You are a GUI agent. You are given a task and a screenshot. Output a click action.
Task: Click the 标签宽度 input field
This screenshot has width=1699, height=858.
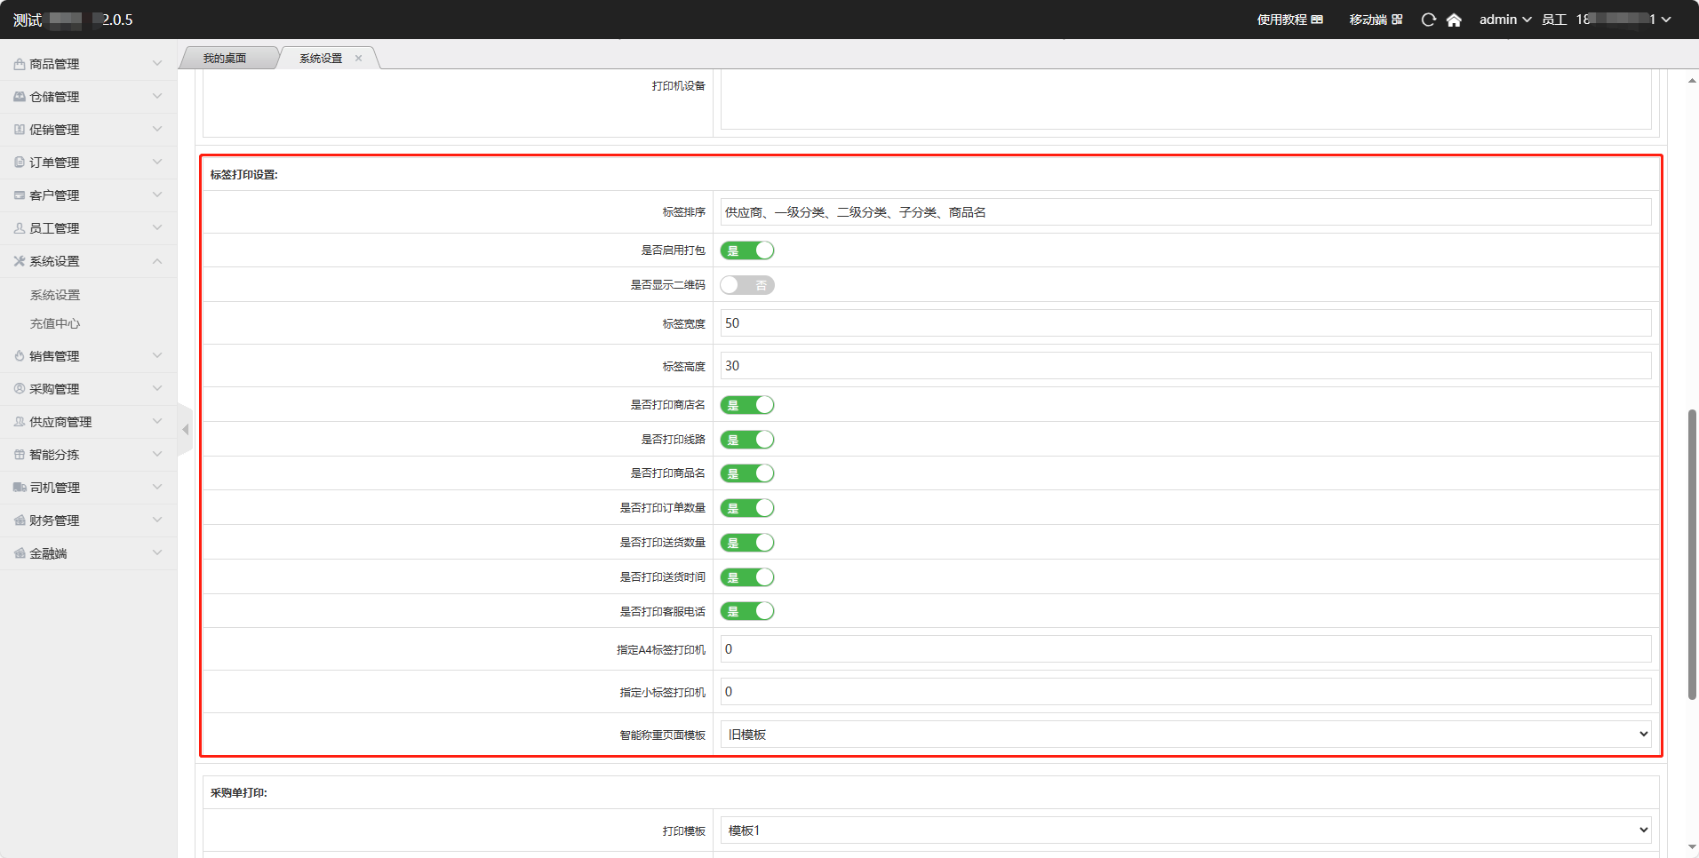click(1185, 323)
